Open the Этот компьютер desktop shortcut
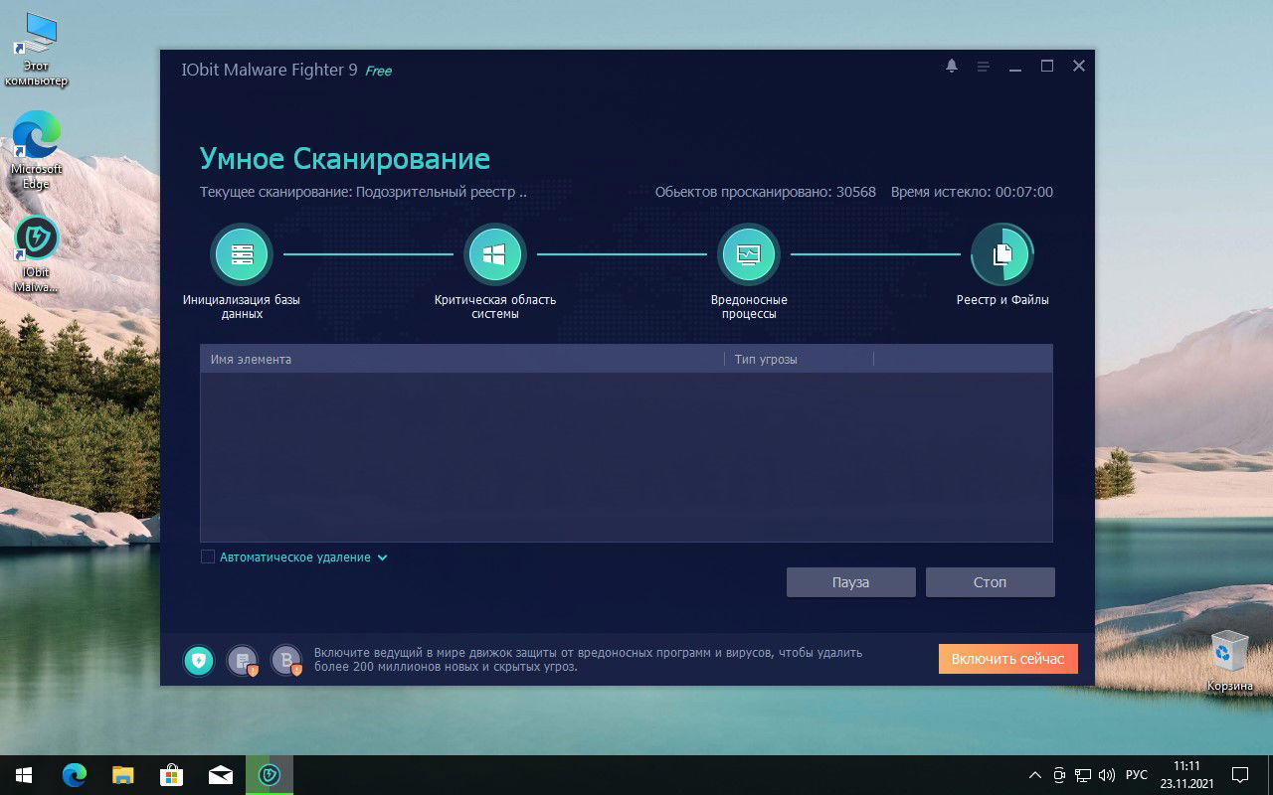 click(37, 51)
